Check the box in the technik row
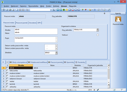Image resolution: width=127 pixels, height=92 pixels. click(x=7, y=84)
